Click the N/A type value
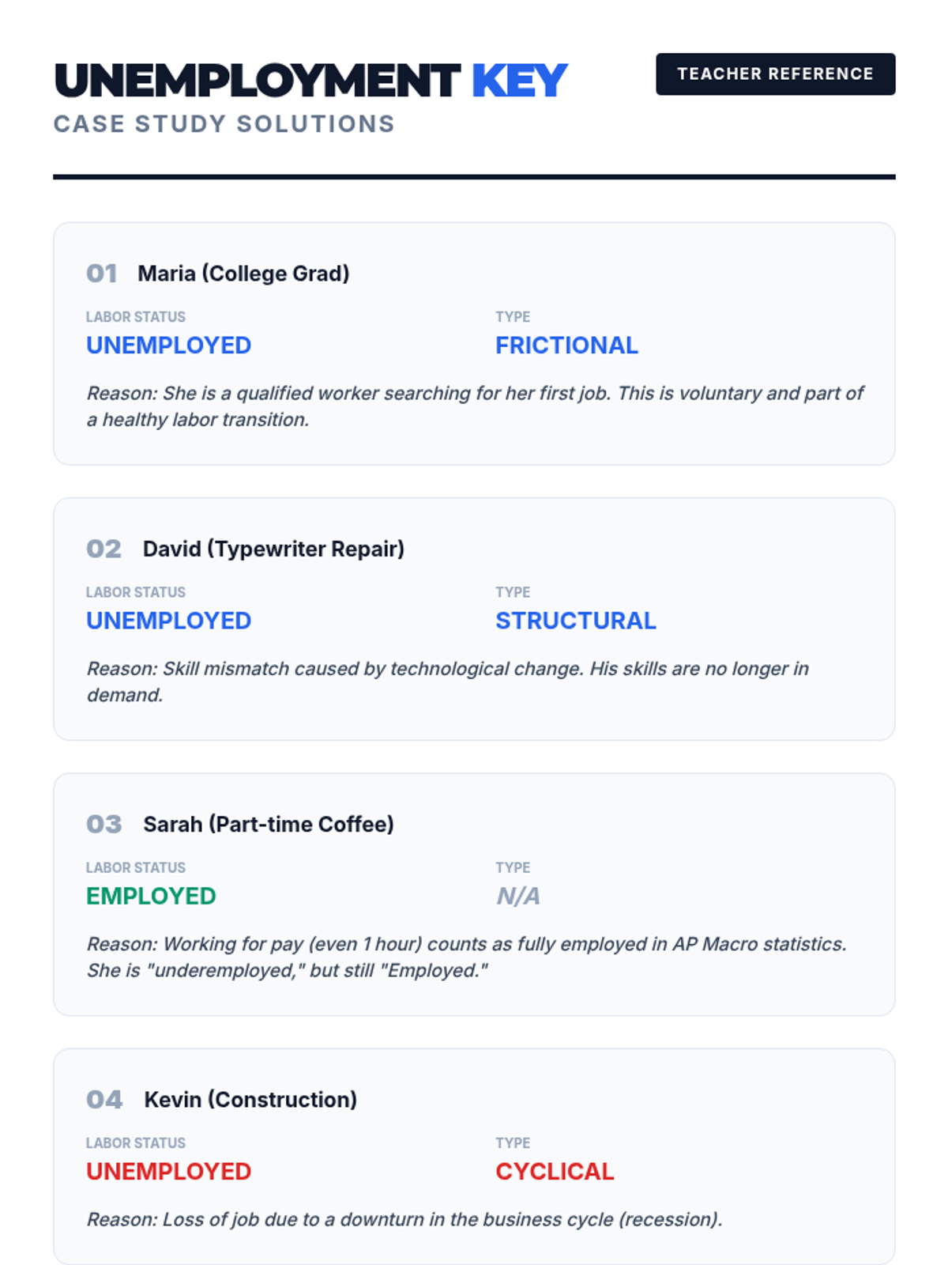Screen dimensions: 948x1265 517,896
